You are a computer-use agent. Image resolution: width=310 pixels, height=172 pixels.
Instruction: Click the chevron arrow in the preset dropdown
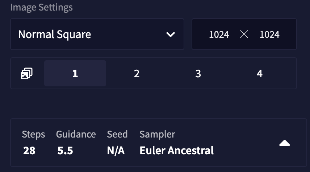170,34
